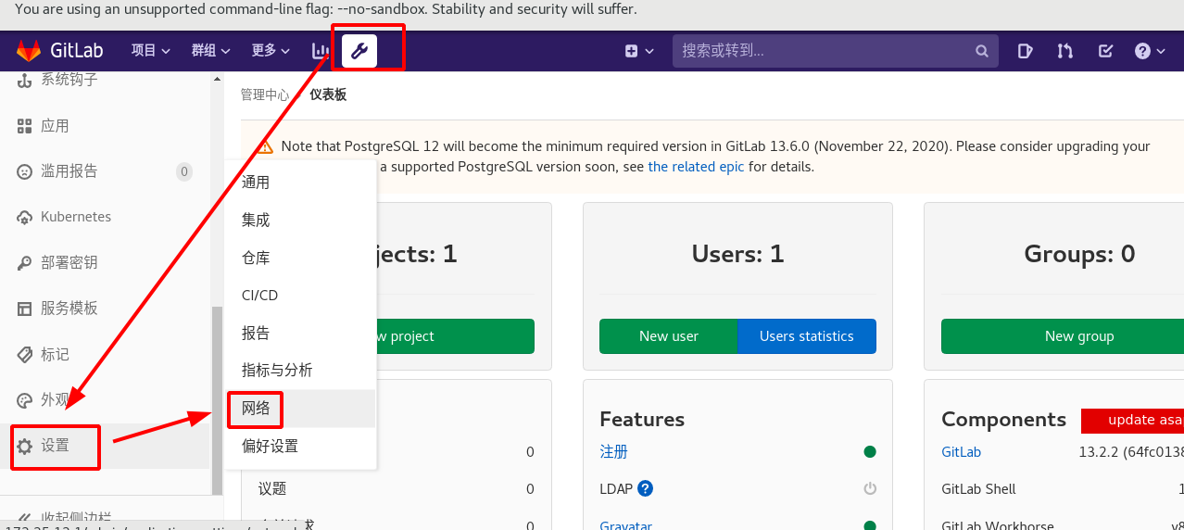Click the 滥用报告 count badge
1184x530 pixels.
[x=184, y=171]
